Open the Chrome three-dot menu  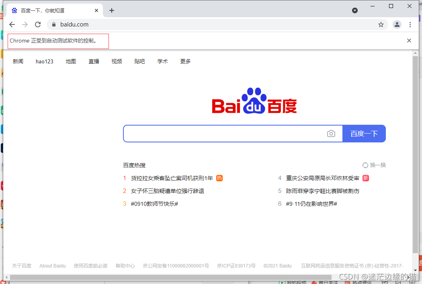click(x=410, y=24)
